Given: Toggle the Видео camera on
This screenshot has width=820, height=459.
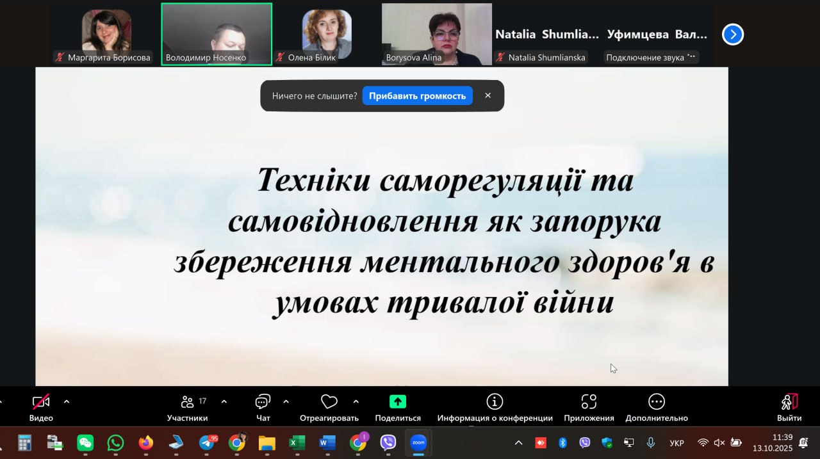Looking at the screenshot, I should 41,402.
